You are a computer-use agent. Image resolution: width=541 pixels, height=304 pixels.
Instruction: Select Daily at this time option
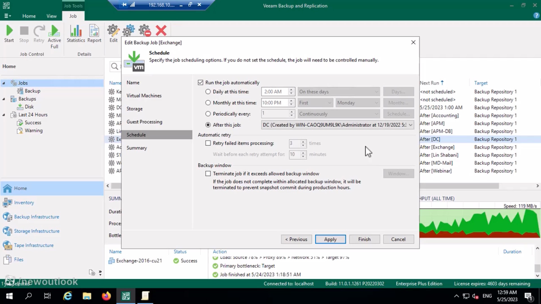(x=208, y=91)
